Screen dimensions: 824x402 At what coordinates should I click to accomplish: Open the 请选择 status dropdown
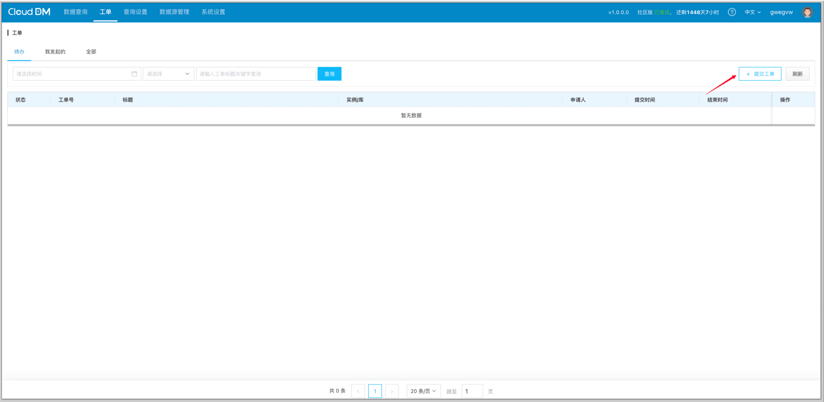coord(168,74)
